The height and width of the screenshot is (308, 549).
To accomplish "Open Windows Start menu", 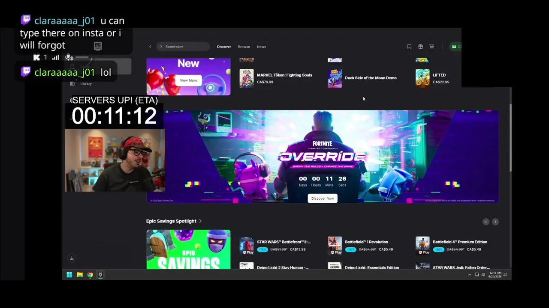I will pos(69,275).
